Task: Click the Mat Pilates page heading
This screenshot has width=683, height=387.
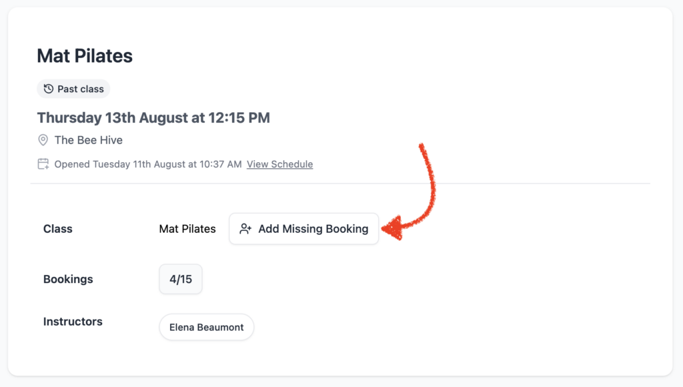Action: pyautogui.click(x=85, y=56)
